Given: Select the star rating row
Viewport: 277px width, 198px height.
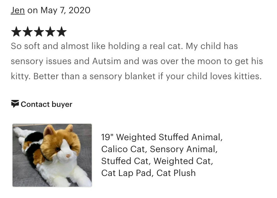Looking at the screenshot, I should pos(39,31).
